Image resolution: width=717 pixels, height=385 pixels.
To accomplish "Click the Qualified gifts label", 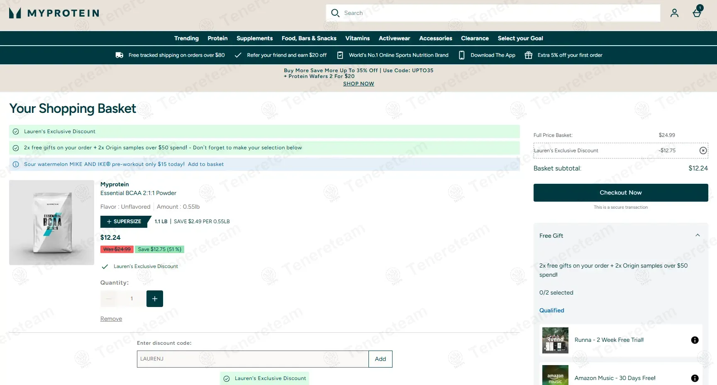I will point(552,310).
